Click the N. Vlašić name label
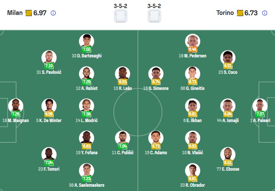This screenshot has height=191, width=275. point(192,153)
